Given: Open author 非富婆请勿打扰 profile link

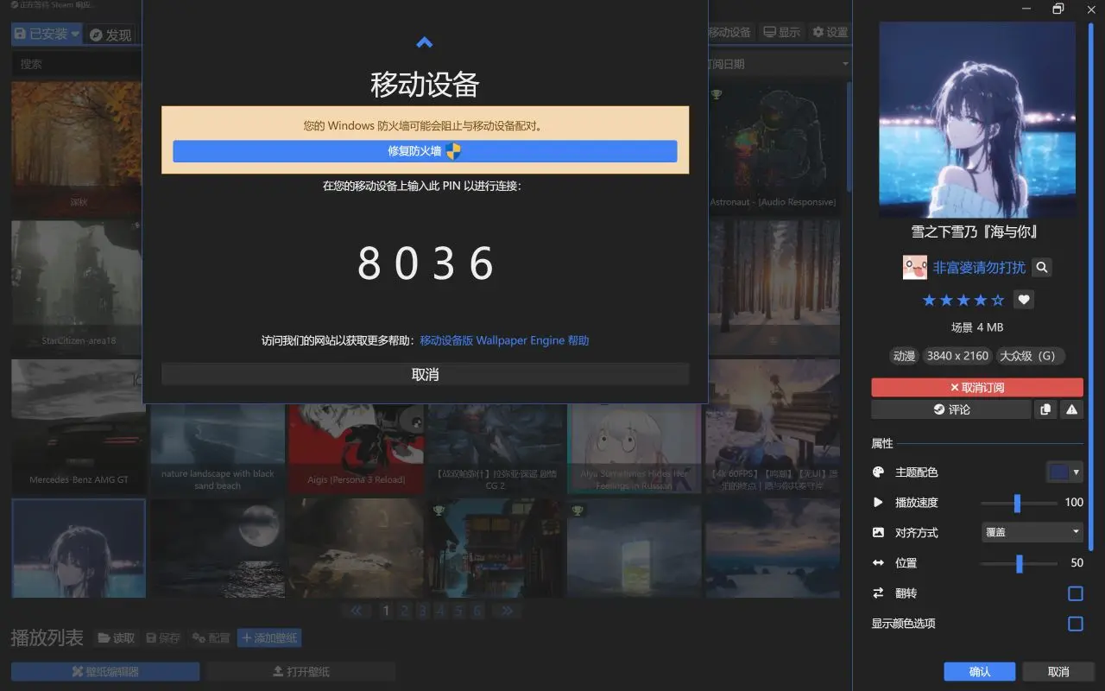Looking at the screenshot, I should [979, 268].
